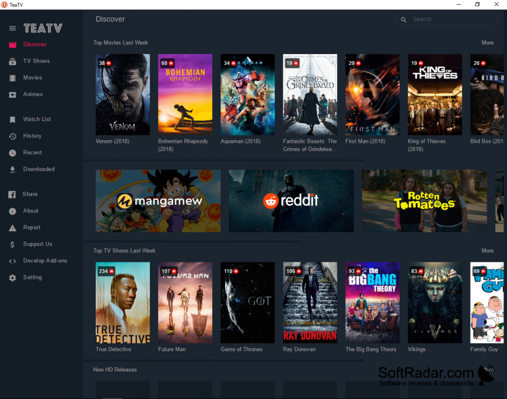Open the Crimes of Grindelwald poster
This screenshot has height=399, width=507.
coord(310,95)
